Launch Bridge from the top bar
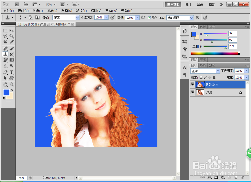This screenshot has height=182, width=251. tap(17, 4)
